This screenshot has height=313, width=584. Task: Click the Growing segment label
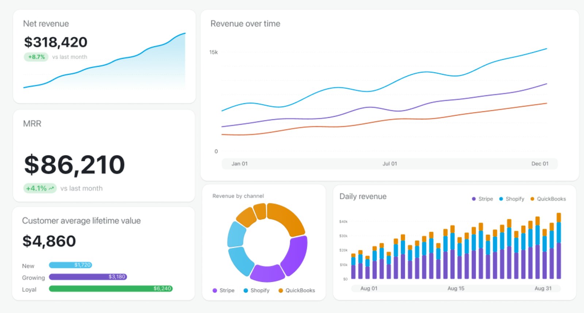point(33,278)
